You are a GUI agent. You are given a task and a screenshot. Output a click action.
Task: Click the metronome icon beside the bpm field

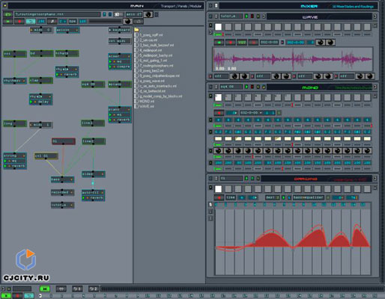52,22
